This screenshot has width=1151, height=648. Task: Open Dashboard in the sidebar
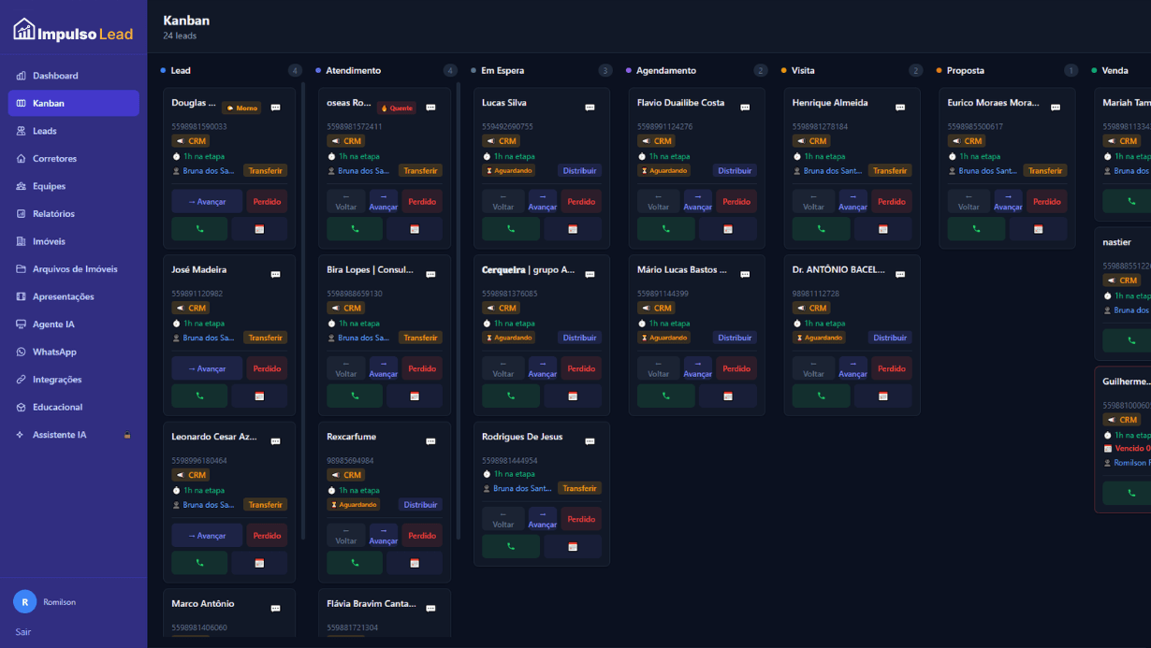point(73,76)
